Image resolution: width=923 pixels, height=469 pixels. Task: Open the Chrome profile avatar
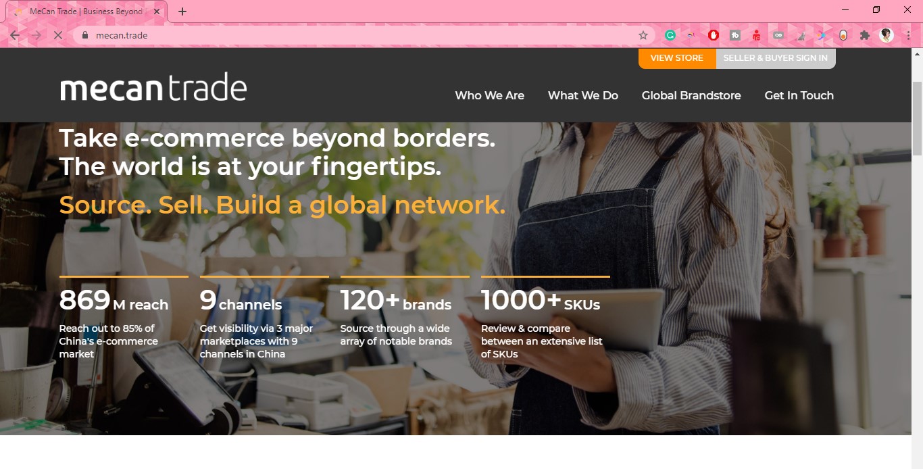coord(887,35)
